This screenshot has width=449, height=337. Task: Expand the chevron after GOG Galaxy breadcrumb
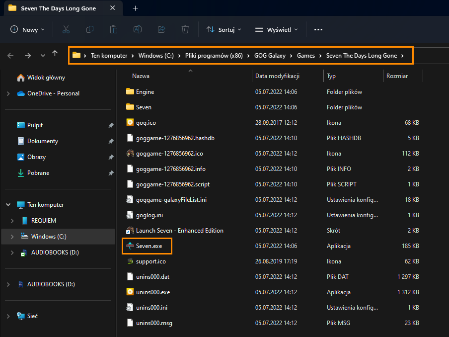click(x=291, y=56)
